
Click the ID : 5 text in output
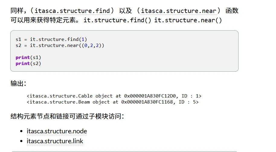[187, 102]
